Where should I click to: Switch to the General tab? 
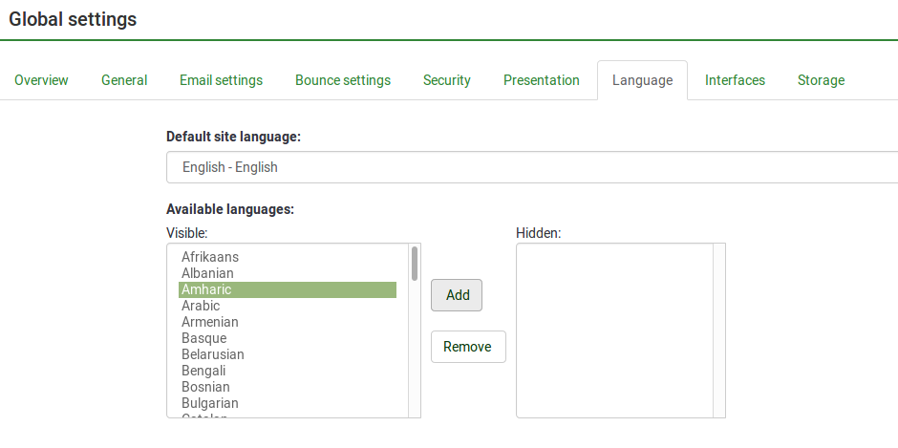pyautogui.click(x=124, y=80)
